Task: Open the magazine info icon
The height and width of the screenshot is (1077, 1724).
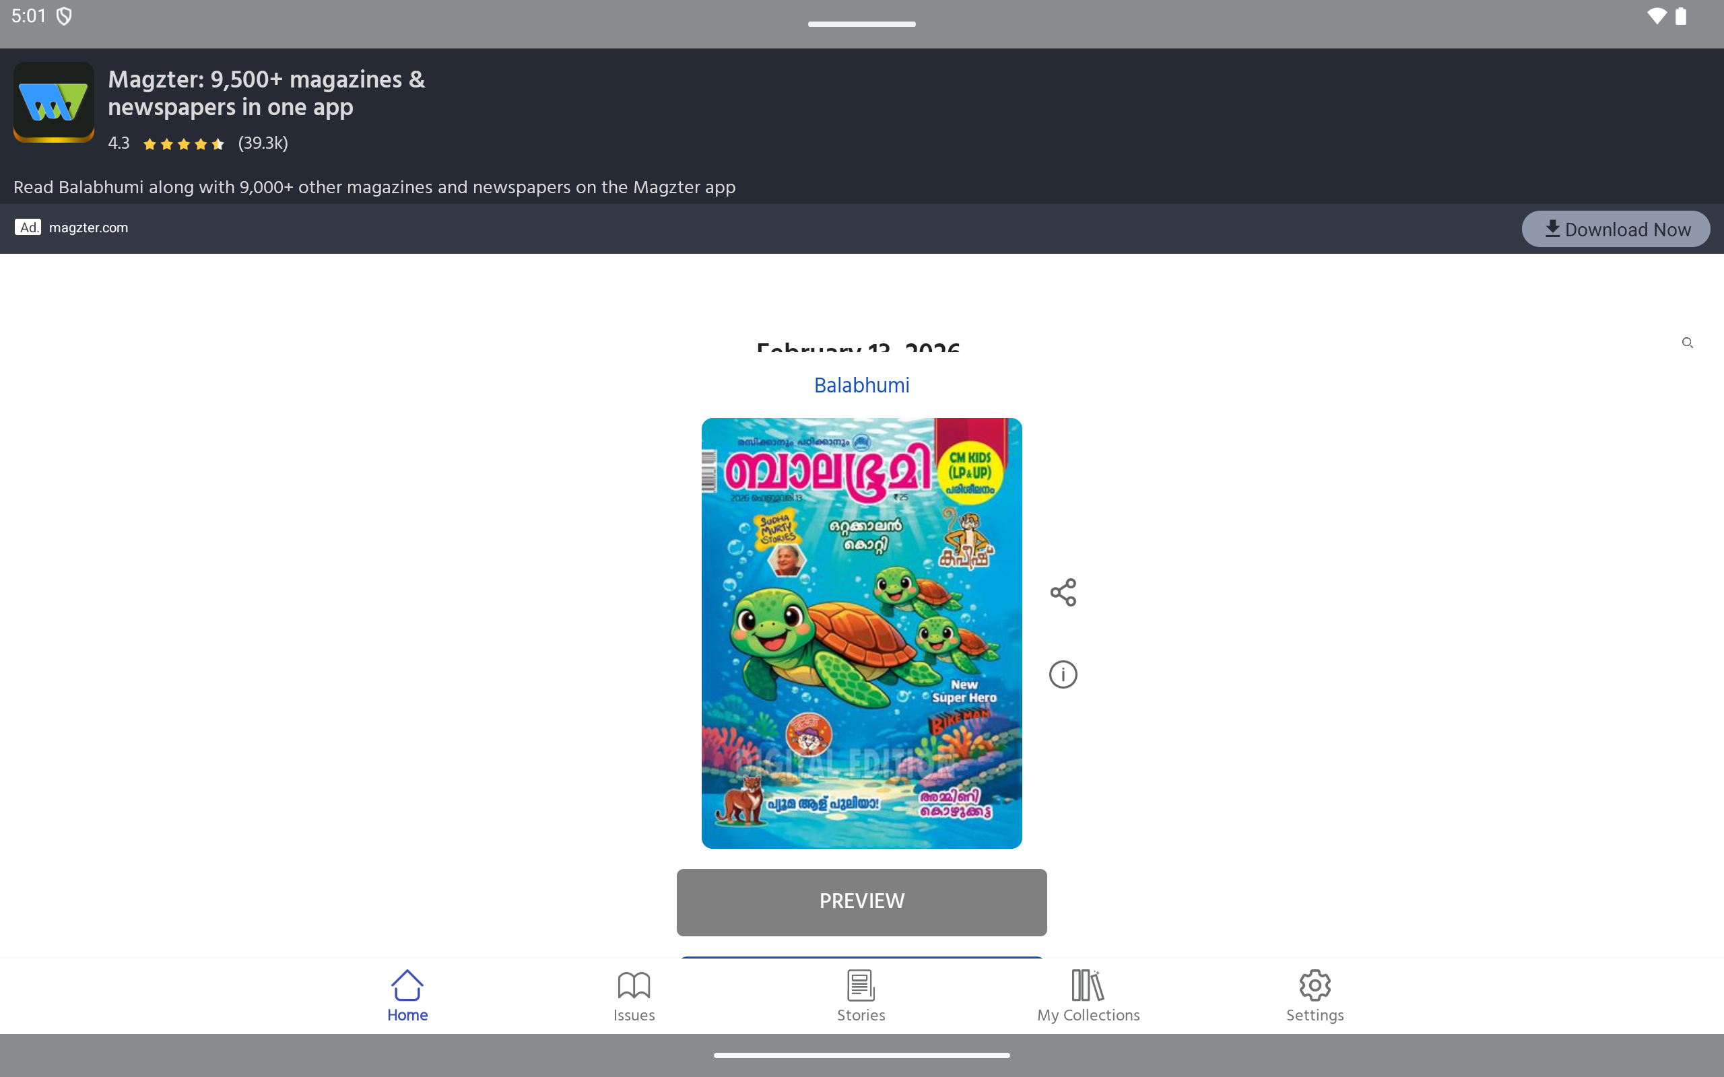Action: [1063, 674]
